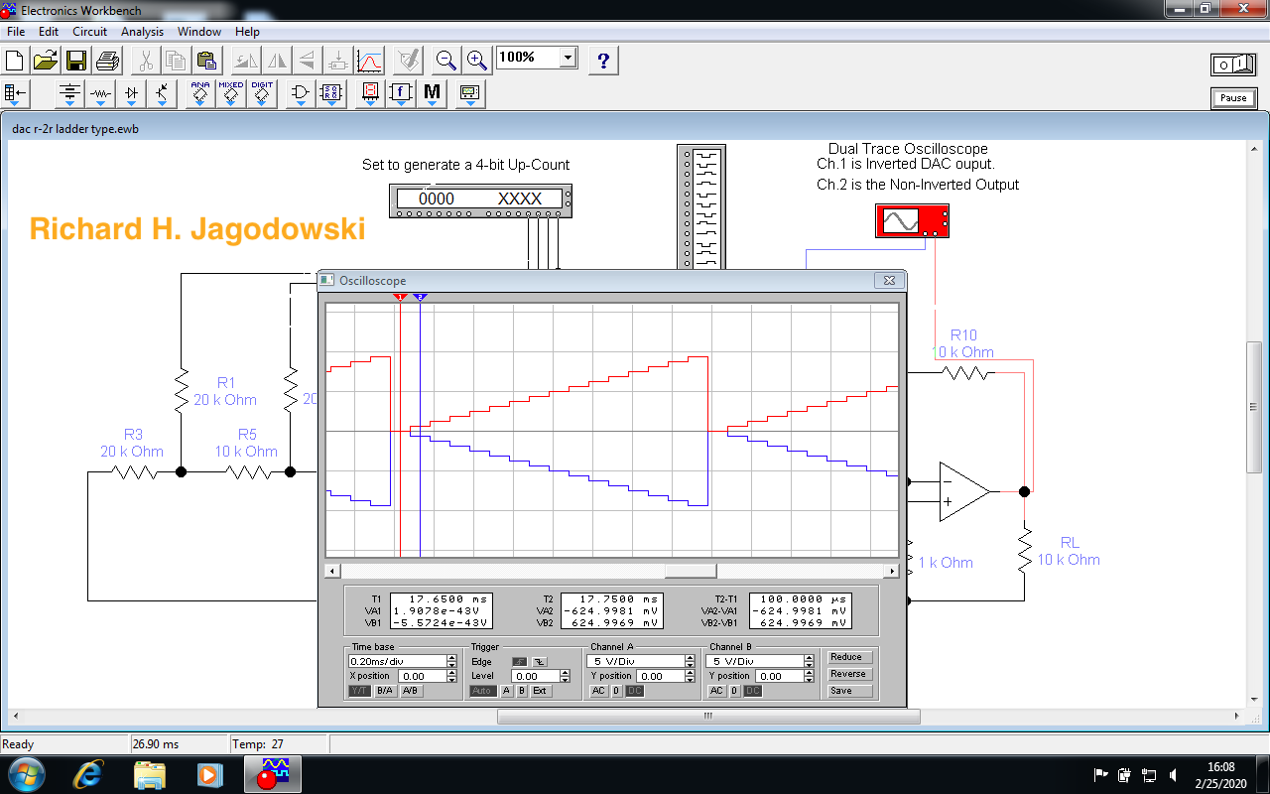Open a circuit file
The height and width of the screenshot is (794, 1270).
[x=46, y=61]
